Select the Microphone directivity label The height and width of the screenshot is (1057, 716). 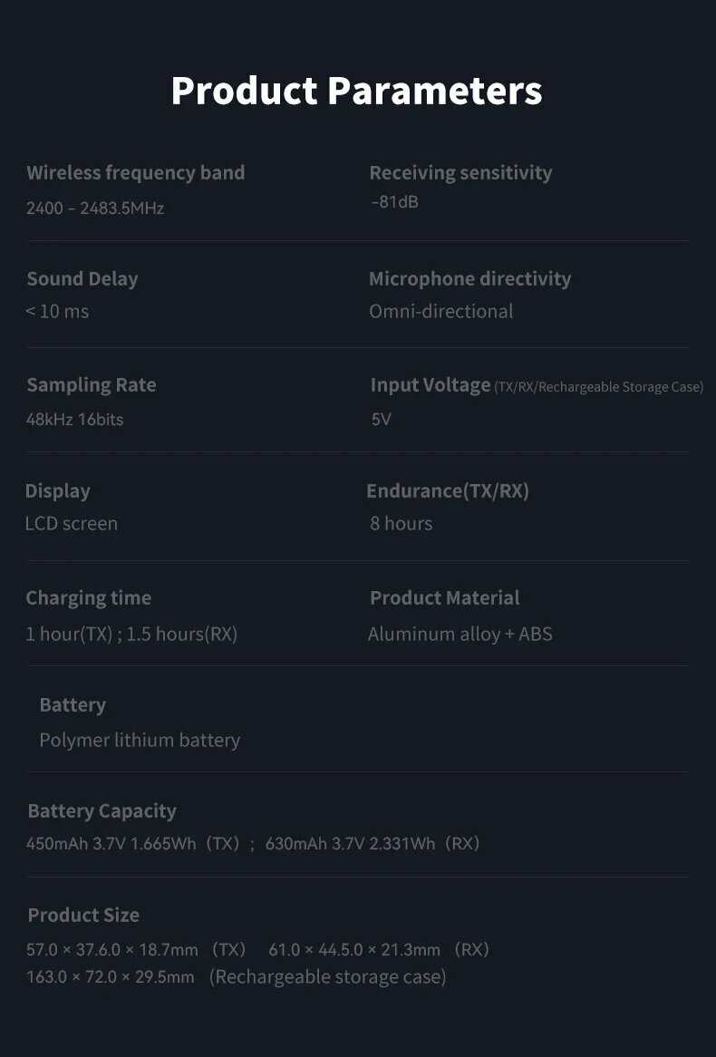tap(469, 278)
